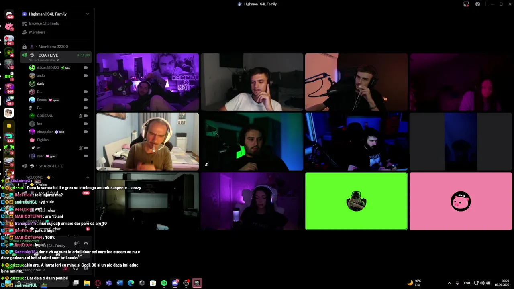The width and height of the screenshot is (514, 289).
Task: Show hidden system tray icons chevron
Action: (449, 283)
